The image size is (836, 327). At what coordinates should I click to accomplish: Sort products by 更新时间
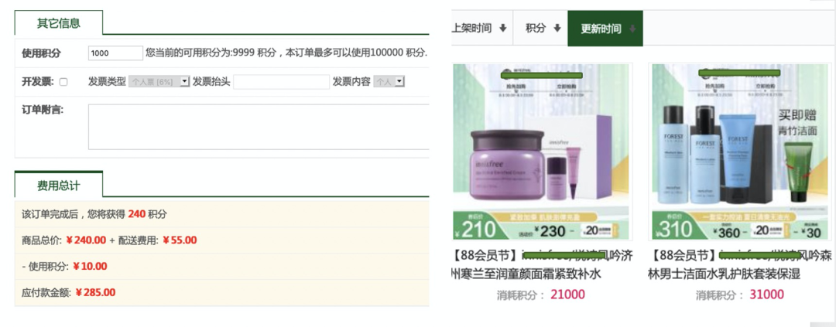(x=605, y=29)
